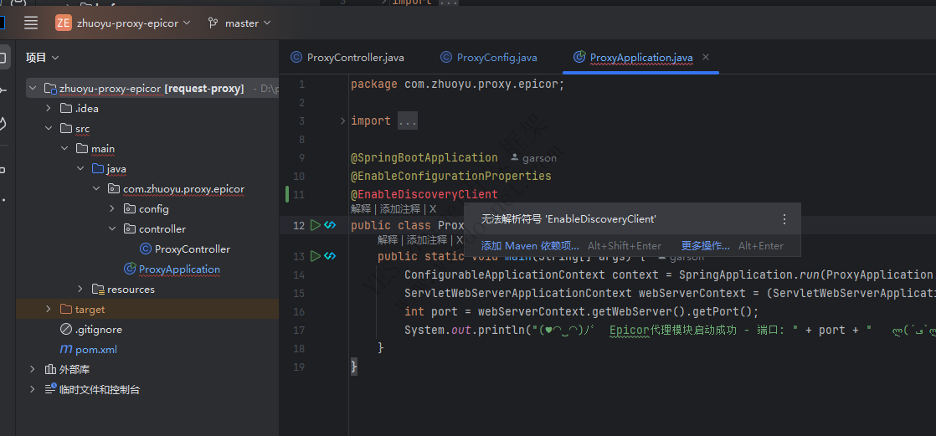936x436 pixels.
Task: Select .gitignore file in tree
Action: click(99, 329)
